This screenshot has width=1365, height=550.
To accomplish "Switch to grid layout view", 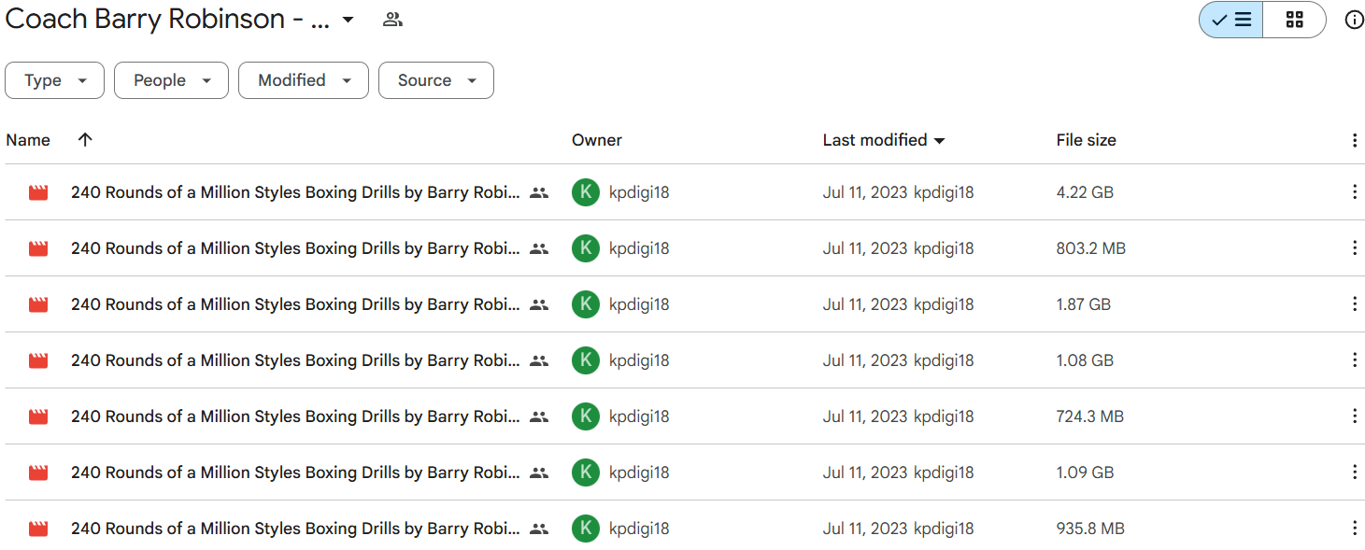I will [1294, 20].
